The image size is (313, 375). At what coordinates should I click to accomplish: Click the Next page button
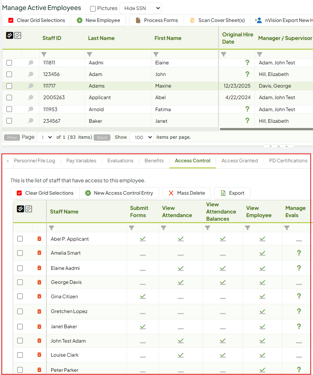[102, 138]
